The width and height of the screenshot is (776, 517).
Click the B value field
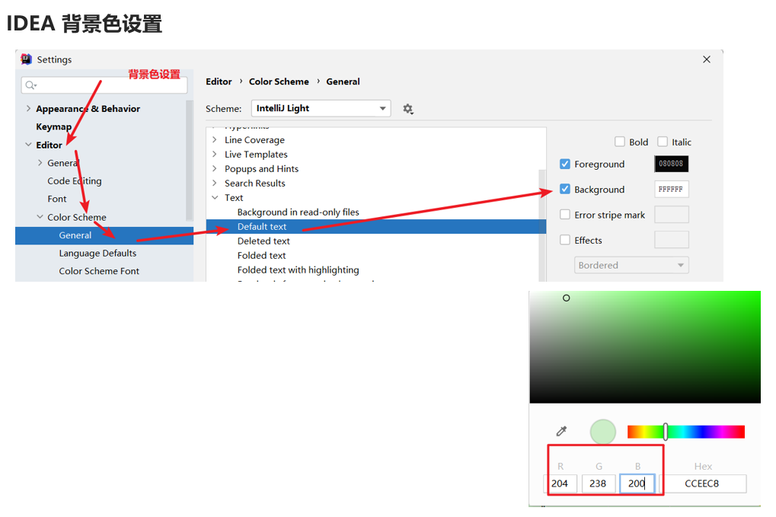(x=637, y=483)
